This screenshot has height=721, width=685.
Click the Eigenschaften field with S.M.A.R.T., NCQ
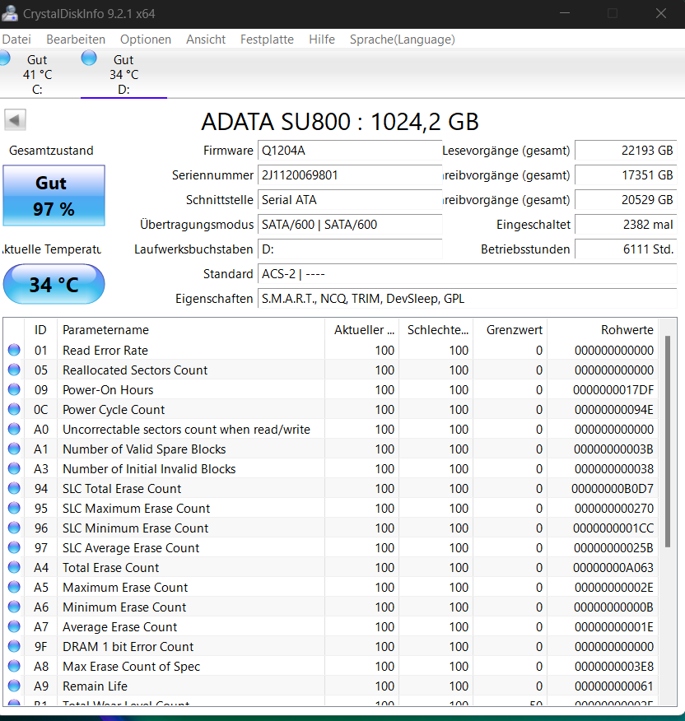(467, 299)
